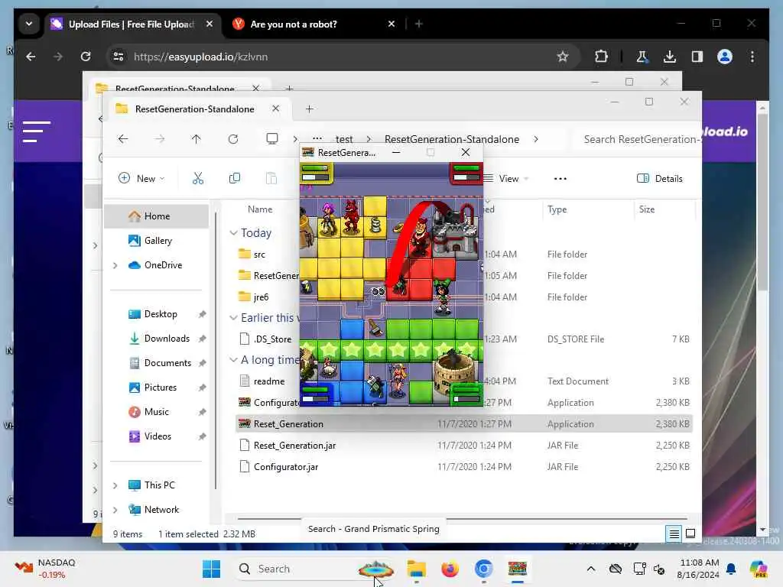Click the Cut scissors icon in Explorer toolbar
783x587 pixels.
[x=198, y=178]
